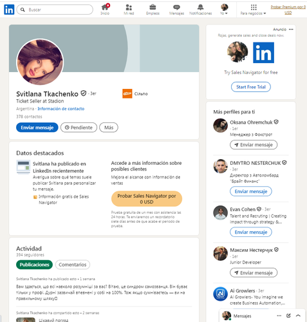Focus the Buscar search field
The height and width of the screenshot is (322, 307).
tap(55, 10)
